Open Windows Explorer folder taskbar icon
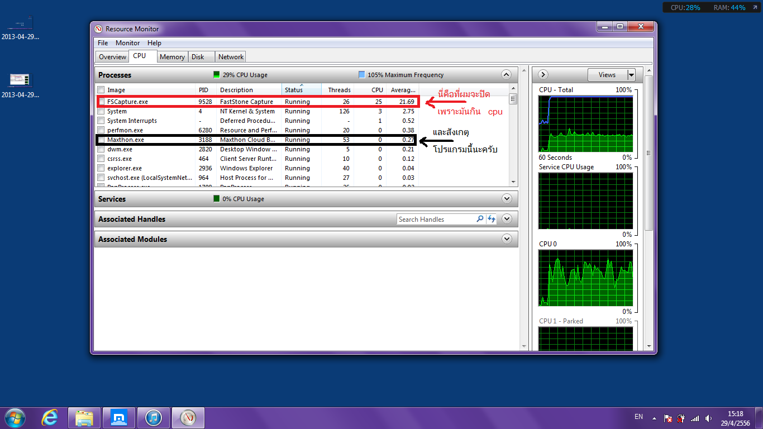This screenshot has width=763, height=429. (84, 417)
